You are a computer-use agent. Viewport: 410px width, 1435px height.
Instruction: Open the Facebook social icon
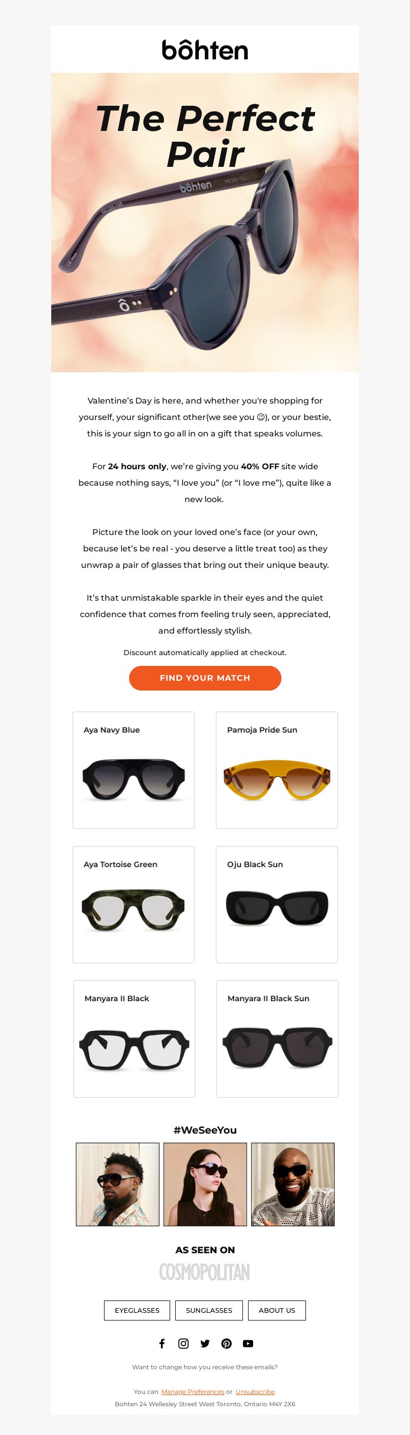(162, 1343)
